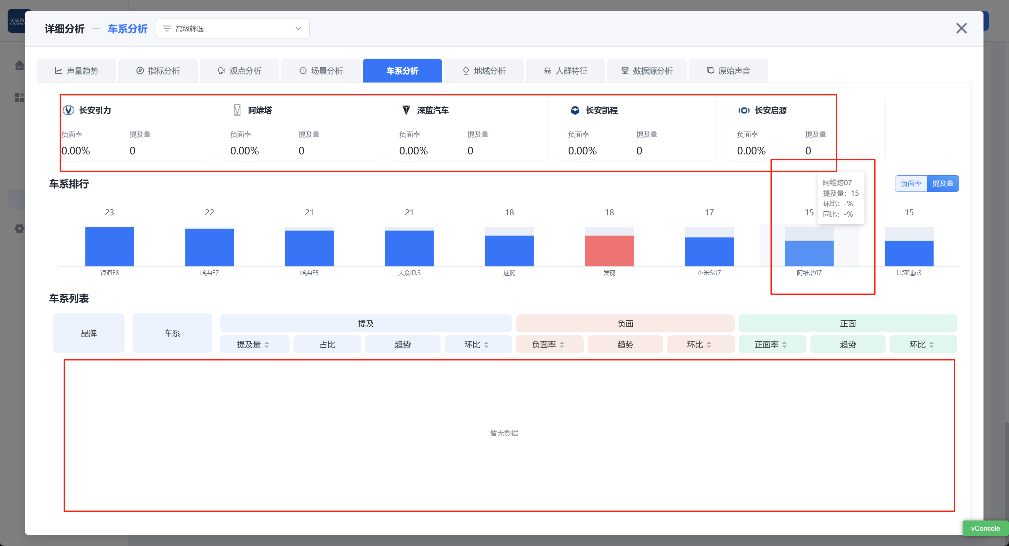Click the 阿维塔 brand logo icon

click(237, 110)
